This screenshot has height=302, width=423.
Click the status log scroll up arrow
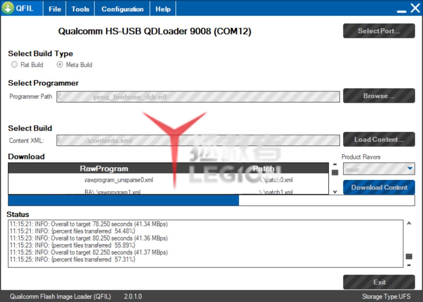409,223
